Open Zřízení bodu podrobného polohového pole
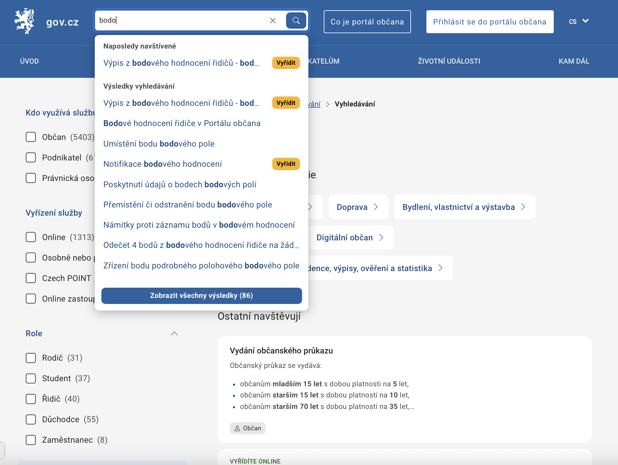This screenshot has width=618, height=465. (201, 265)
